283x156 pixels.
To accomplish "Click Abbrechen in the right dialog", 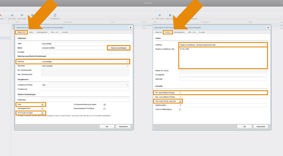I will click(x=261, y=126).
